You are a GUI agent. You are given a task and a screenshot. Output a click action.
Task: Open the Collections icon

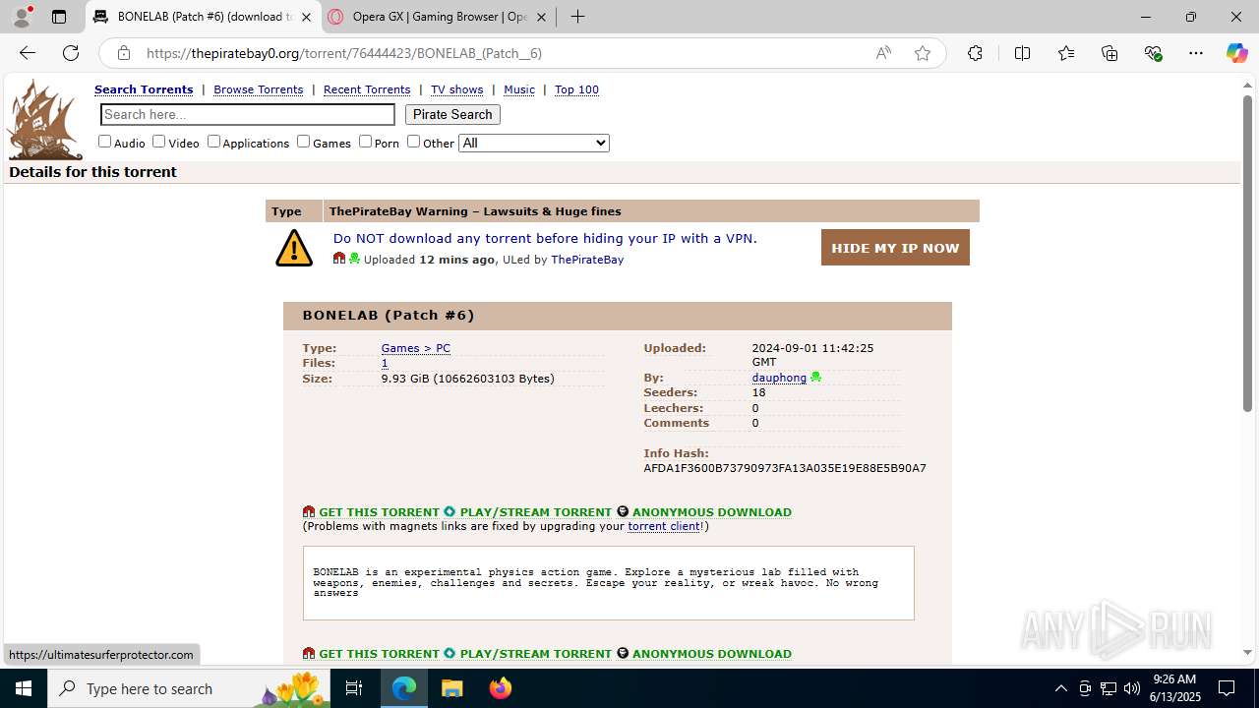coord(1109,53)
